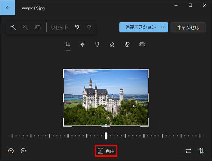212x161 pixels.
Task: Open the filter brush tab
Action: (97, 44)
